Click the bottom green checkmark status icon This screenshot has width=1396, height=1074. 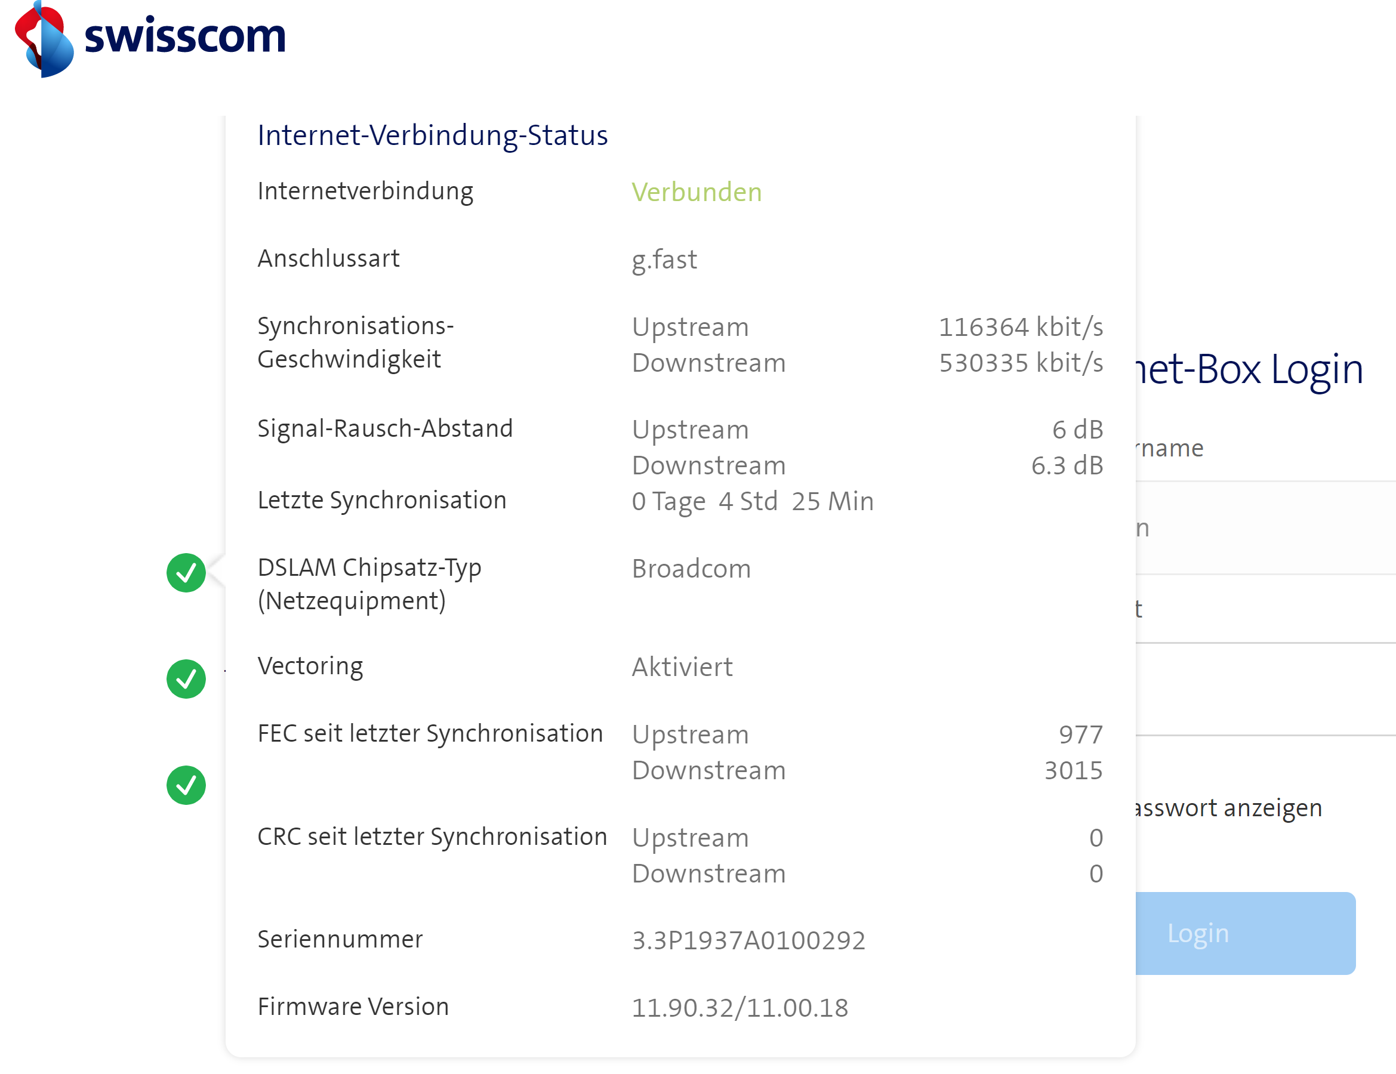pos(186,785)
